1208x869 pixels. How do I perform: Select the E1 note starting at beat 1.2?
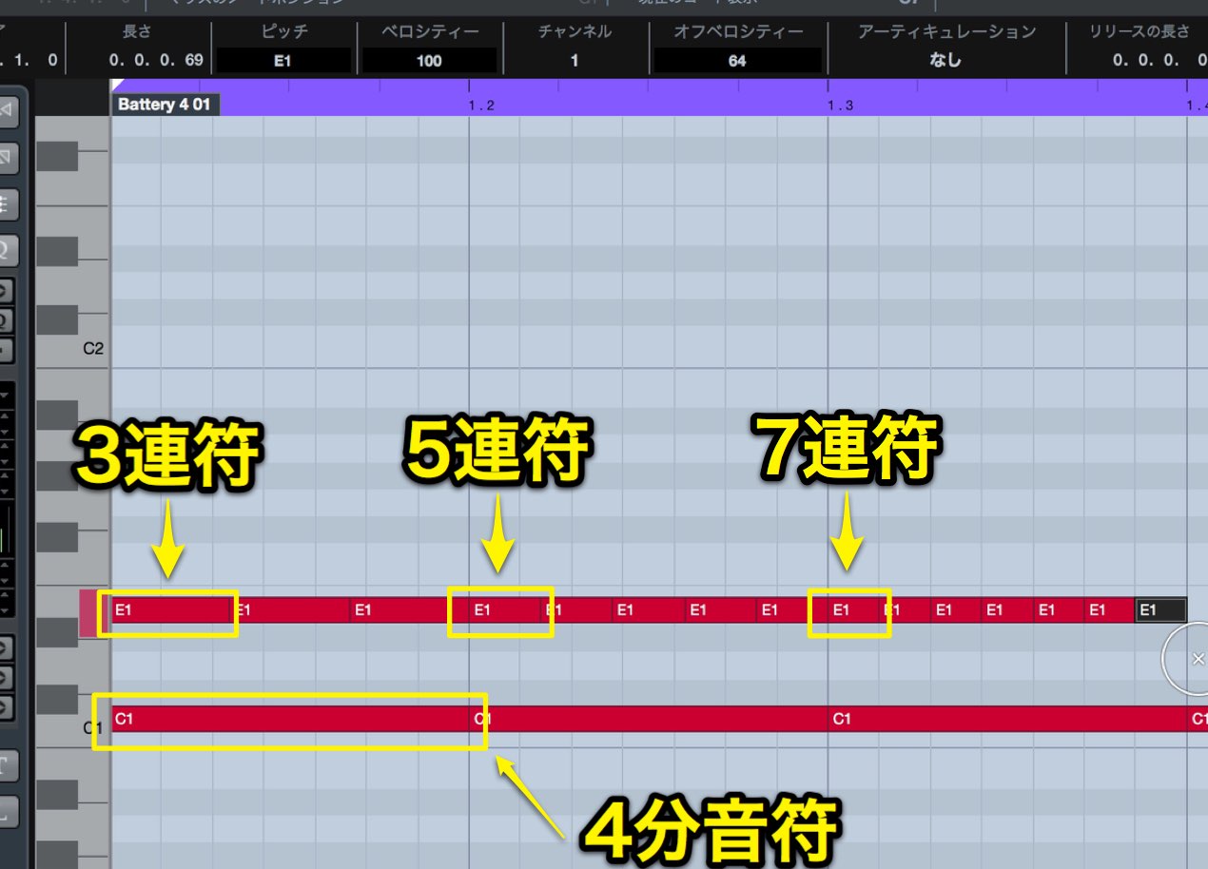(505, 610)
